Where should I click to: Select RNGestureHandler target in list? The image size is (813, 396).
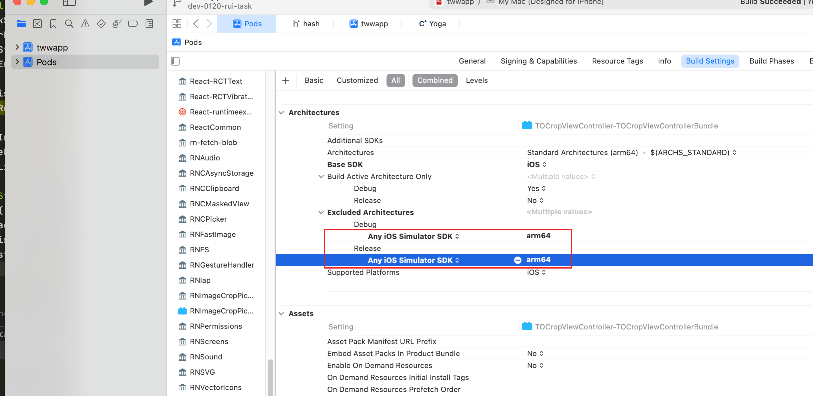[222, 265]
